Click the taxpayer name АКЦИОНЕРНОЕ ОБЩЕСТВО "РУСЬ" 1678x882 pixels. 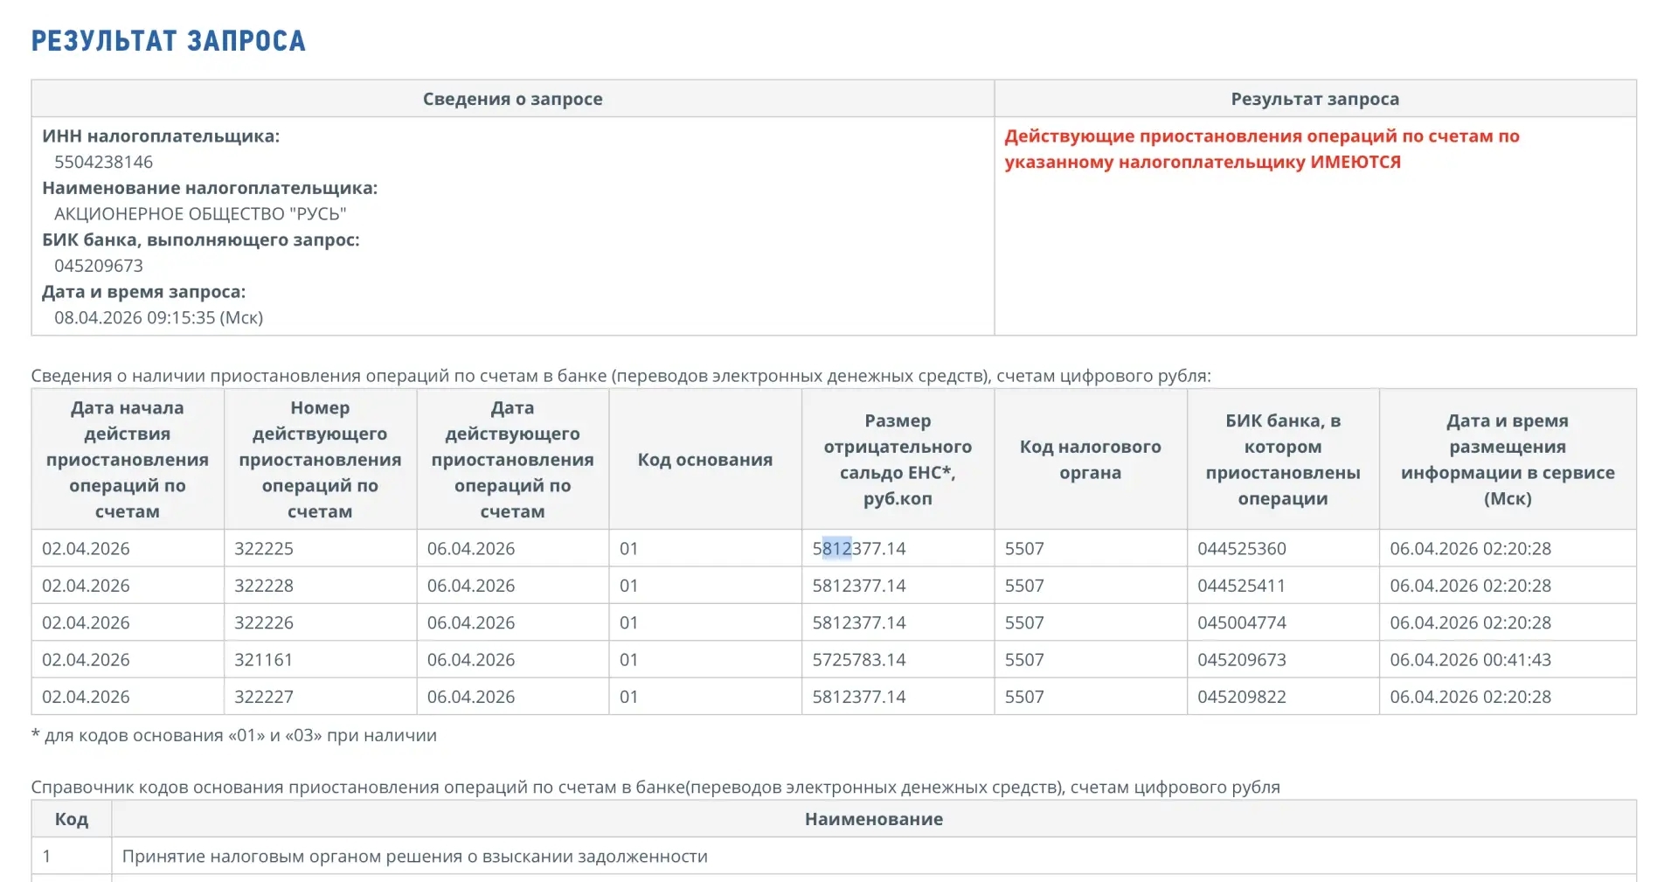200,213
